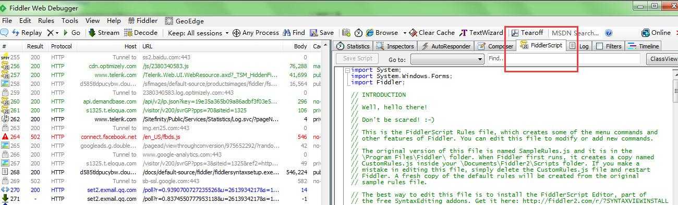Viewport: 678px width, 205px height.
Task: Click Replay in the toolbar
Action: click(27, 33)
